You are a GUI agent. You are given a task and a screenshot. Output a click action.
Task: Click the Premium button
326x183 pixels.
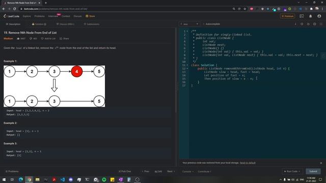(287, 16)
